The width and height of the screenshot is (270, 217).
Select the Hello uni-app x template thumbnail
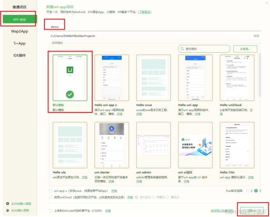112,78
